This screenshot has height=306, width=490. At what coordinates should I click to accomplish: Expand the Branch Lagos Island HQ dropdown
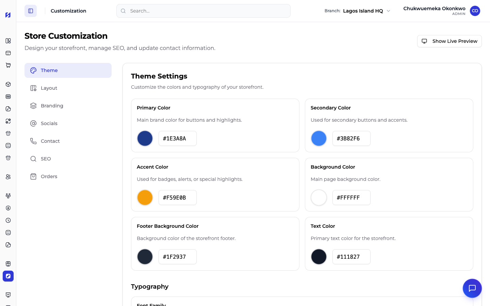[x=357, y=11]
